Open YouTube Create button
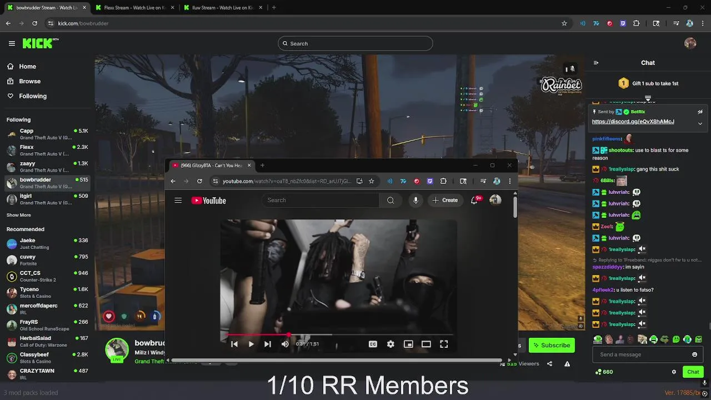711x400 pixels. pyautogui.click(x=445, y=200)
